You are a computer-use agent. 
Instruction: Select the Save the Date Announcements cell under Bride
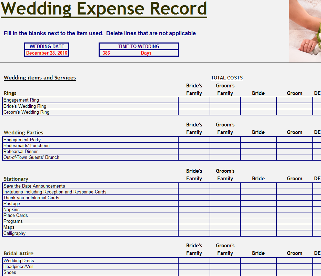(x=258, y=186)
